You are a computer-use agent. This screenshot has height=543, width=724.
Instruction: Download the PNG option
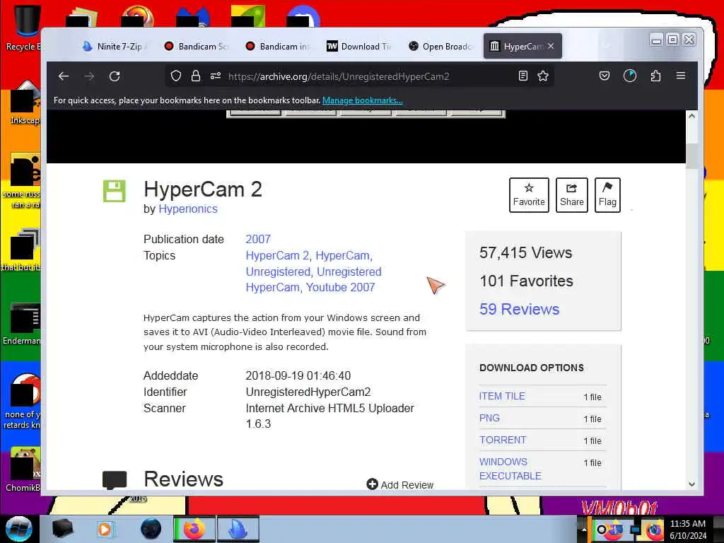coord(489,418)
